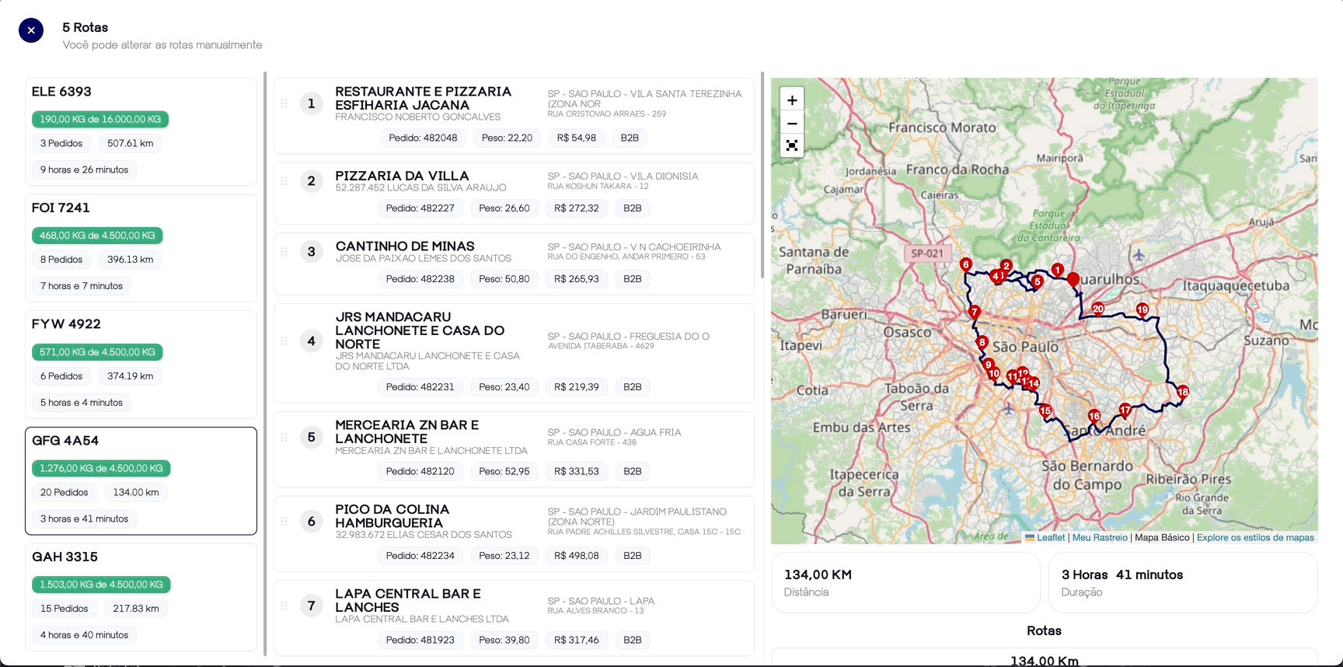
Task: Zoom in on the route map
Action: pyautogui.click(x=791, y=100)
